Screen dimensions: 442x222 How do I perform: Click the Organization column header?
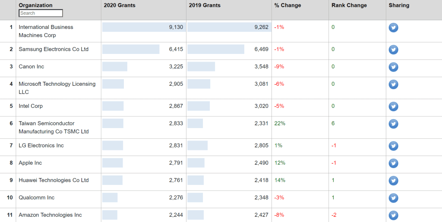35,5
